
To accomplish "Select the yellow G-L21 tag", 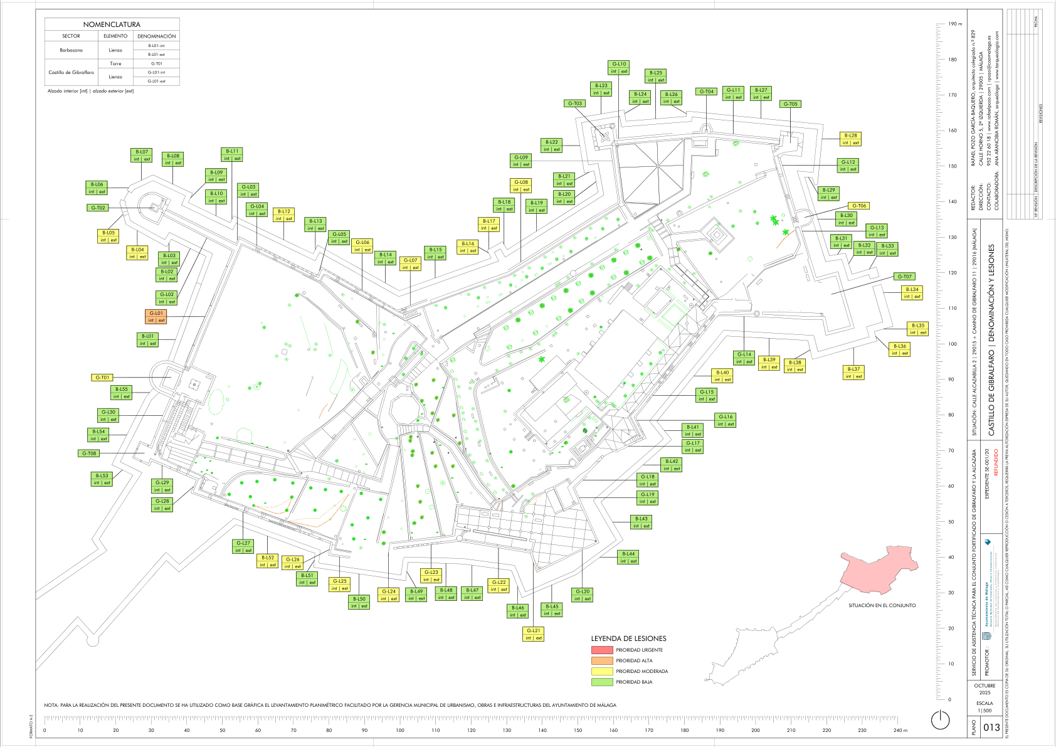I will (533, 634).
